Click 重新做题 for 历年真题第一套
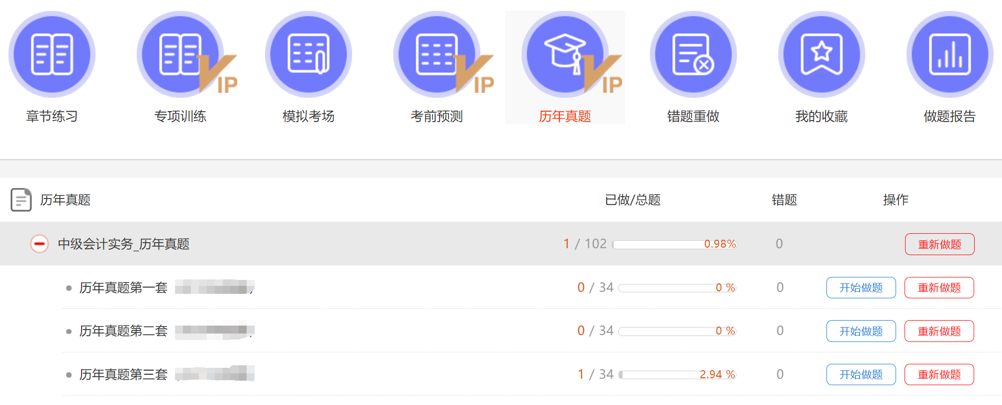This screenshot has height=405, width=1002. 939,288
